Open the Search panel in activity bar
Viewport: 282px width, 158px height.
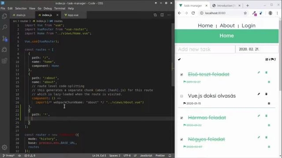4,27
